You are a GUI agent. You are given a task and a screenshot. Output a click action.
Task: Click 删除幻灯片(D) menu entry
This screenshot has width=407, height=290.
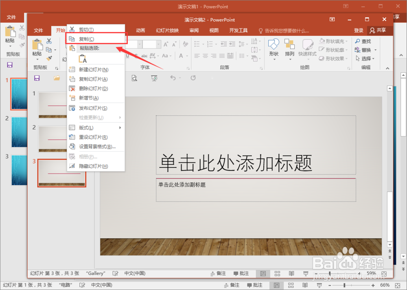pyautogui.click(x=96, y=88)
